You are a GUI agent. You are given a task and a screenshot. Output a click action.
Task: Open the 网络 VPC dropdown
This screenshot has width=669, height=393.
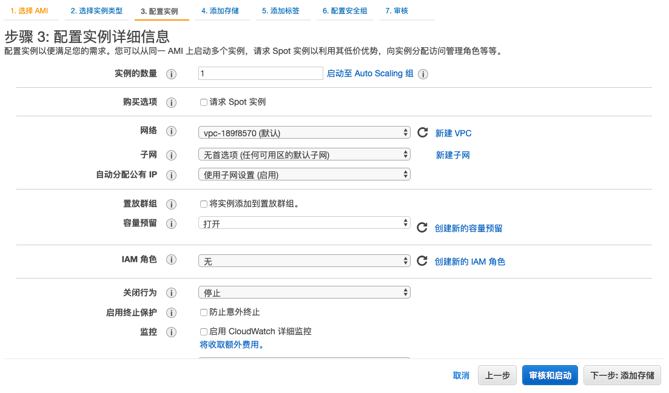pyautogui.click(x=304, y=133)
